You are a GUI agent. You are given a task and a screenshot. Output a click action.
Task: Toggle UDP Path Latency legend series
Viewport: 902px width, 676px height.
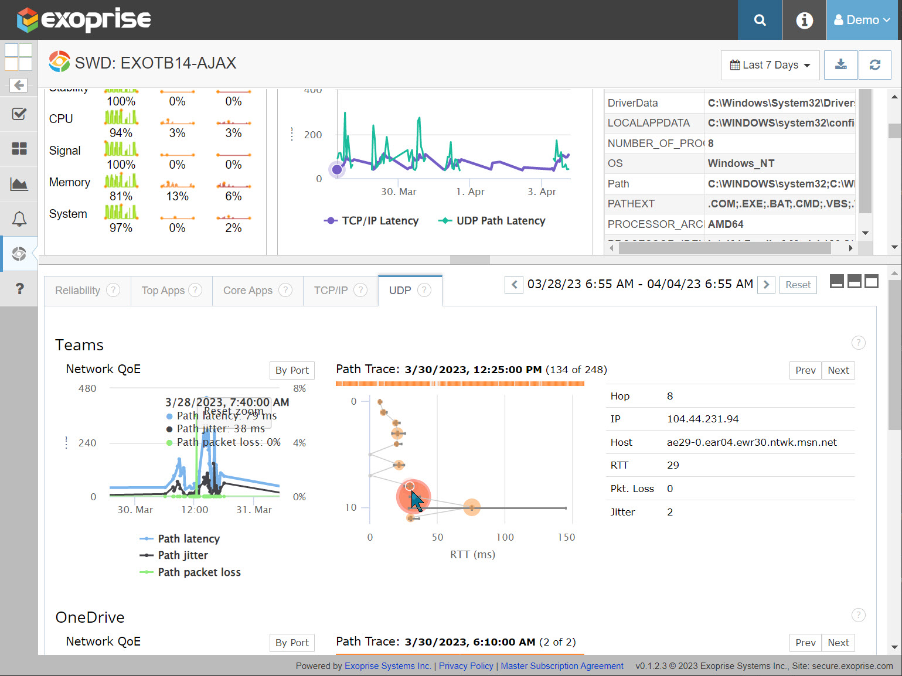492,221
